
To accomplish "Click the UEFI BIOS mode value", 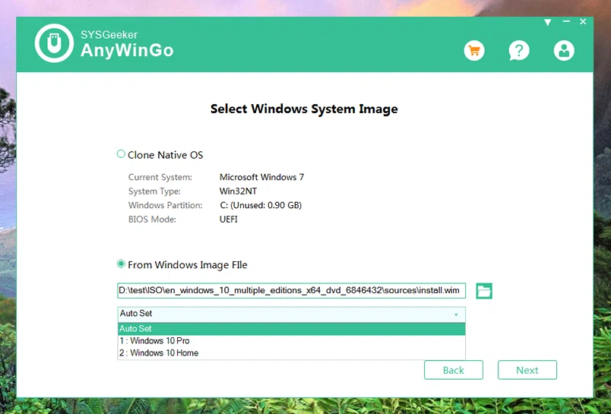I will pyautogui.click(x=228, y=220).
